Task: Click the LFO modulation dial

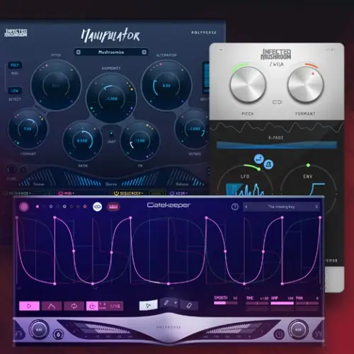Action: (245, 180)
